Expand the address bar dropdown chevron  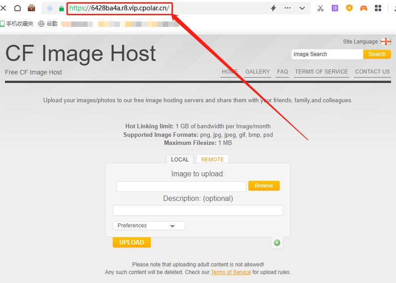click(x=302, y=8)
